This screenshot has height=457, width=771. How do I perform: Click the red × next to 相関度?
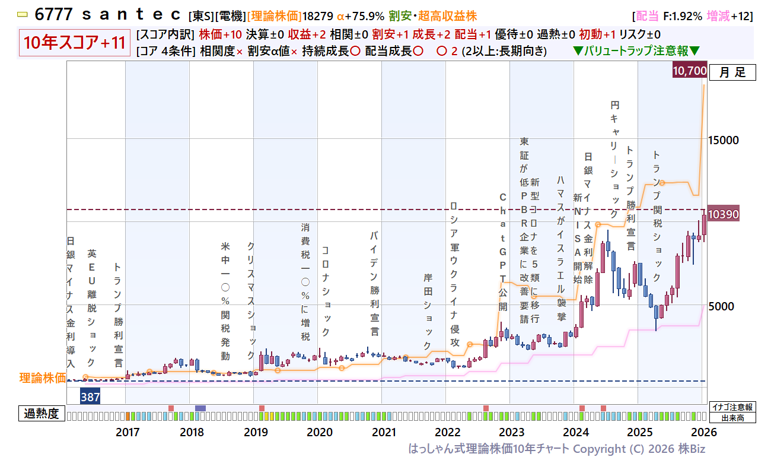239,51
